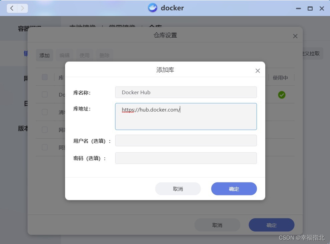Screen dimensions: 330x244
Task: Click the 仓库设置 dialog title
Action: 165,35
